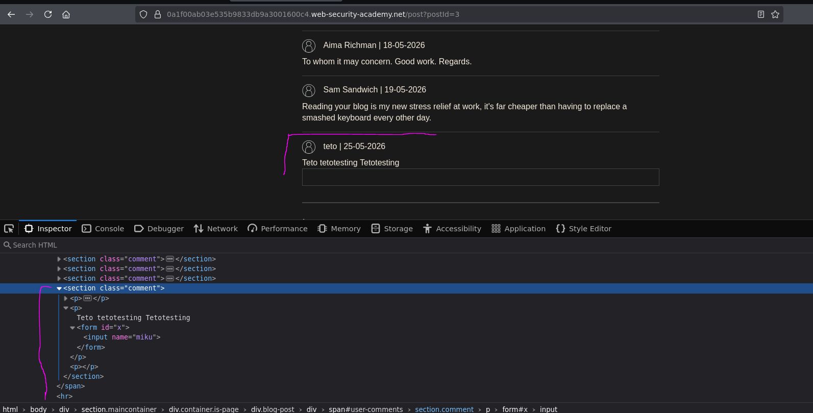
Task: Click the comment text 'Teto tetotesting Tetotesting' on the page
Action: click(x=351, y=163)
